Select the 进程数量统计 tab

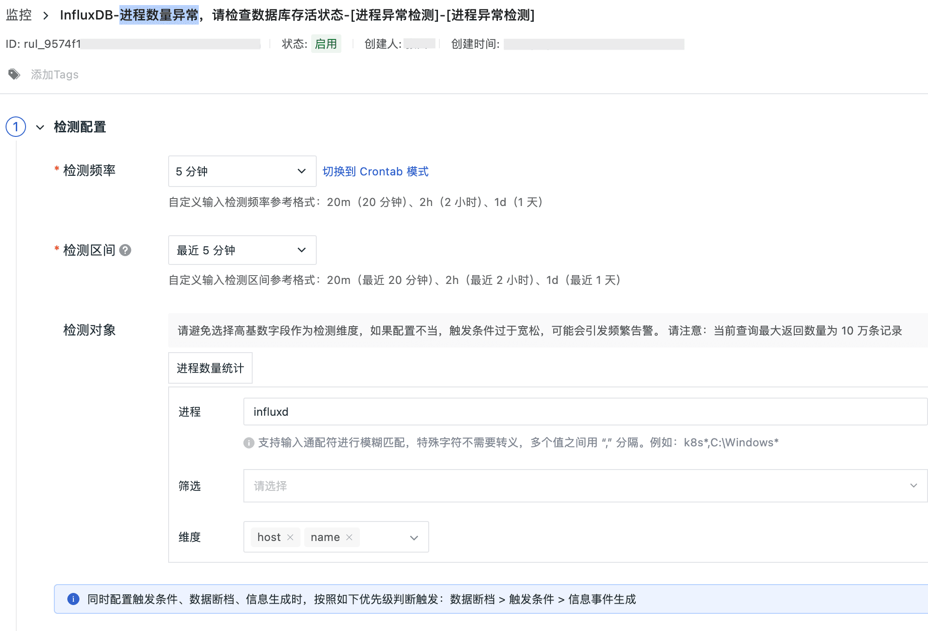coord(210,368)
